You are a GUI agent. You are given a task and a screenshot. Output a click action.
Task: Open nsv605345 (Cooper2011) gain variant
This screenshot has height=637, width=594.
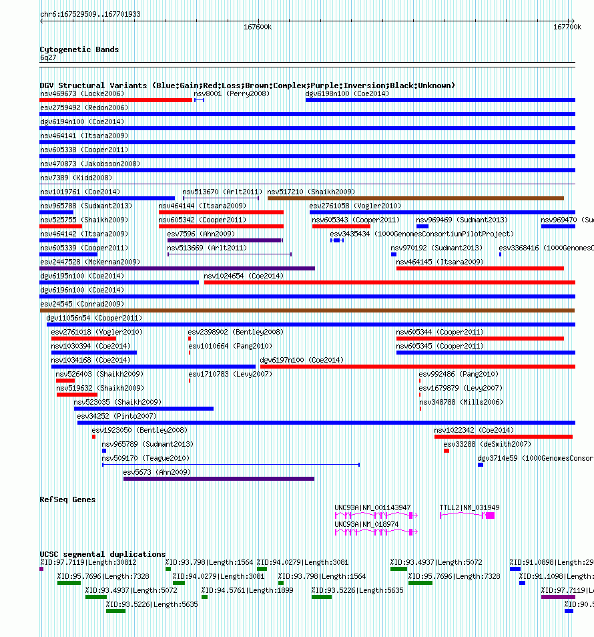(486, 352)
